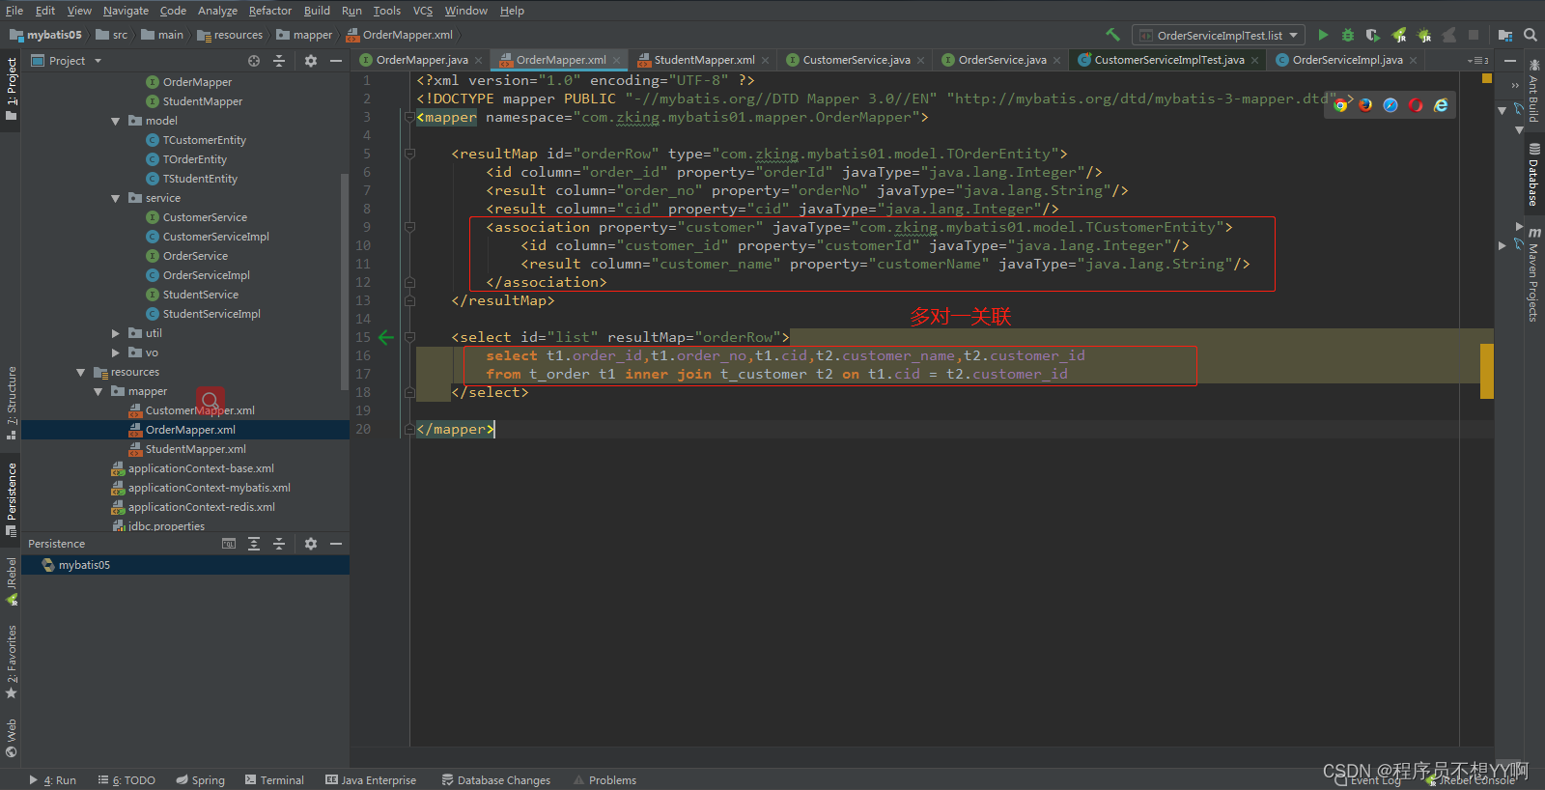The image size is (1545, 790).
Task: Open page in Internet Explorer icon
Action: point(1441,105)
